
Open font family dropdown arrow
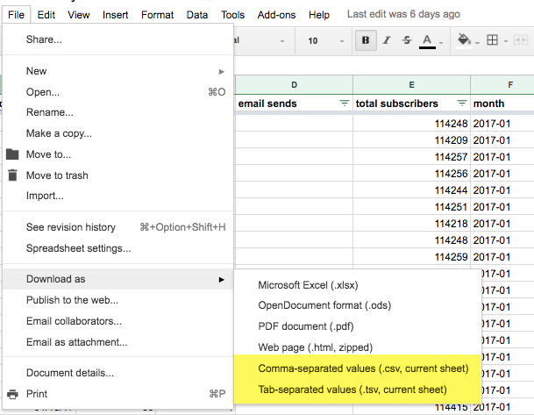pos(282,41)
